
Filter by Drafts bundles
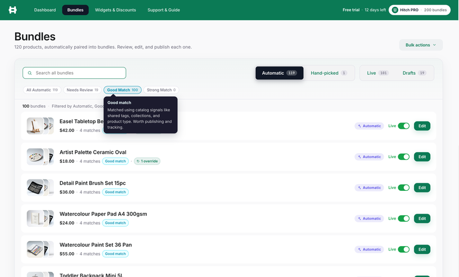point(414,73)
